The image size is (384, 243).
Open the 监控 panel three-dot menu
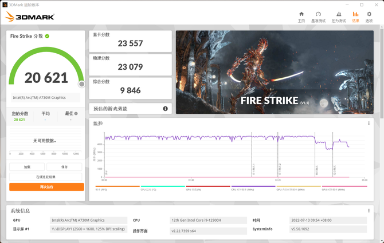tap(369, 124)
